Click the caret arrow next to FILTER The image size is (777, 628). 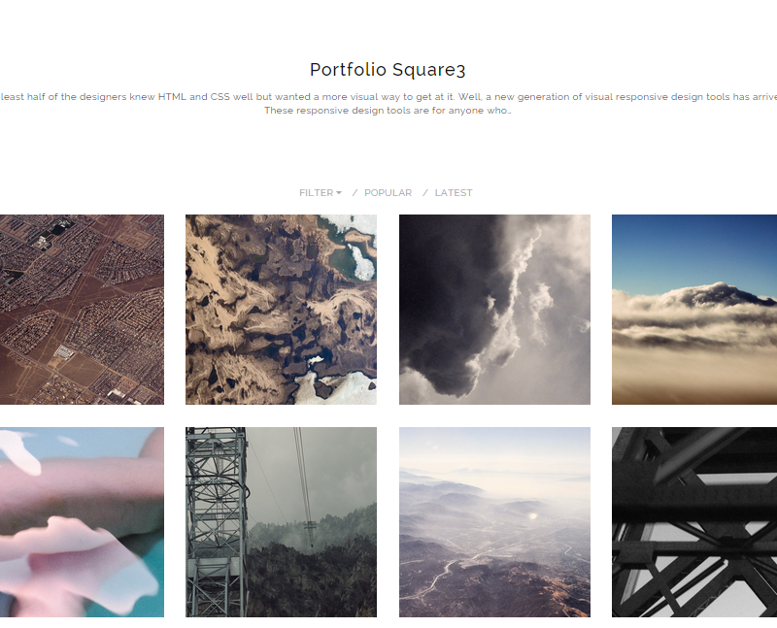pyautogui.click(x=339, y=192)
